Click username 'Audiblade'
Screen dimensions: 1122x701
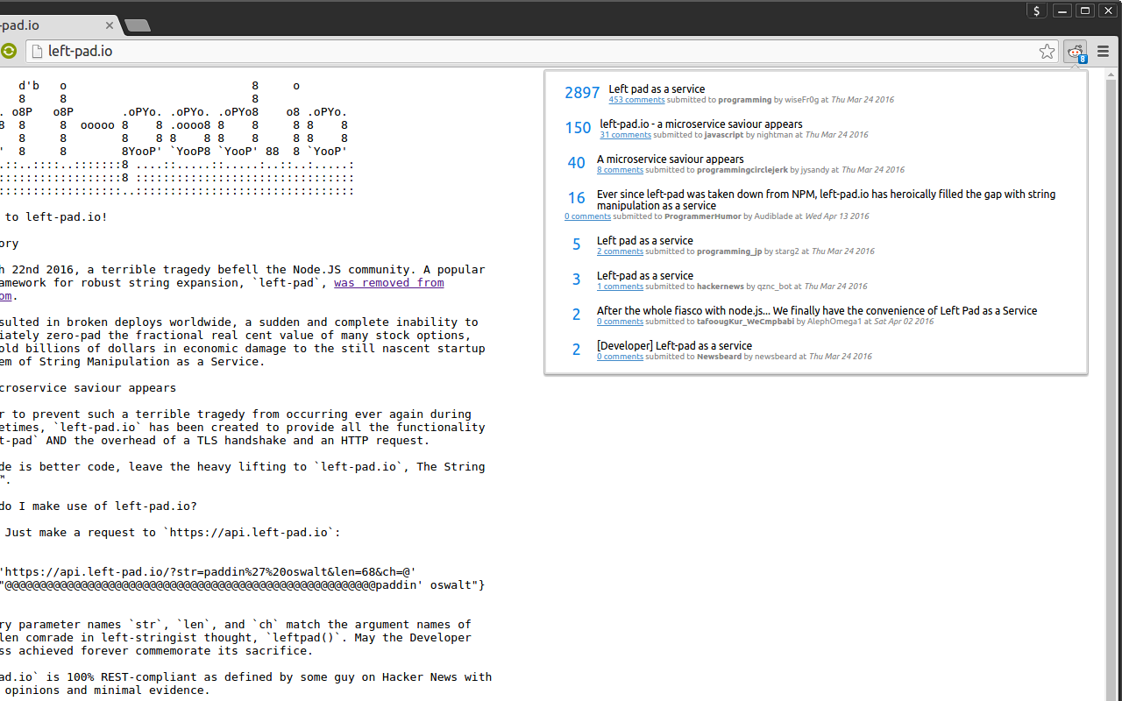(772, 216)
